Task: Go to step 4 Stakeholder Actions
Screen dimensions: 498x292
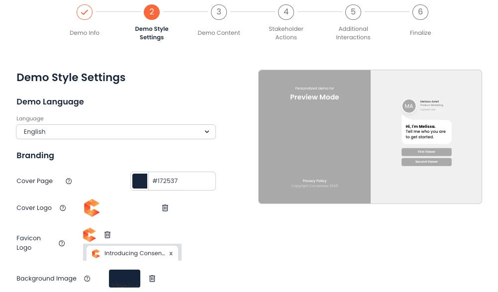Action: click(286, 12)
